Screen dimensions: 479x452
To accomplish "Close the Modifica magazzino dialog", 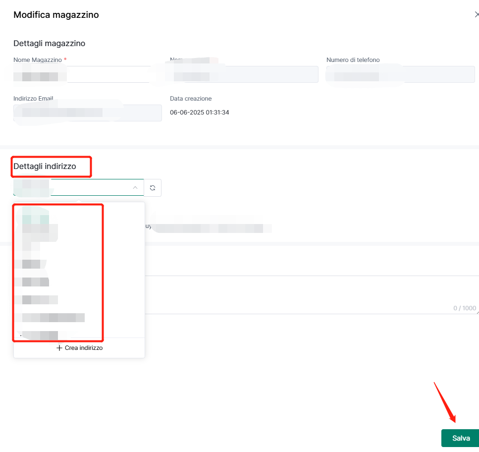I will [477, 14].
